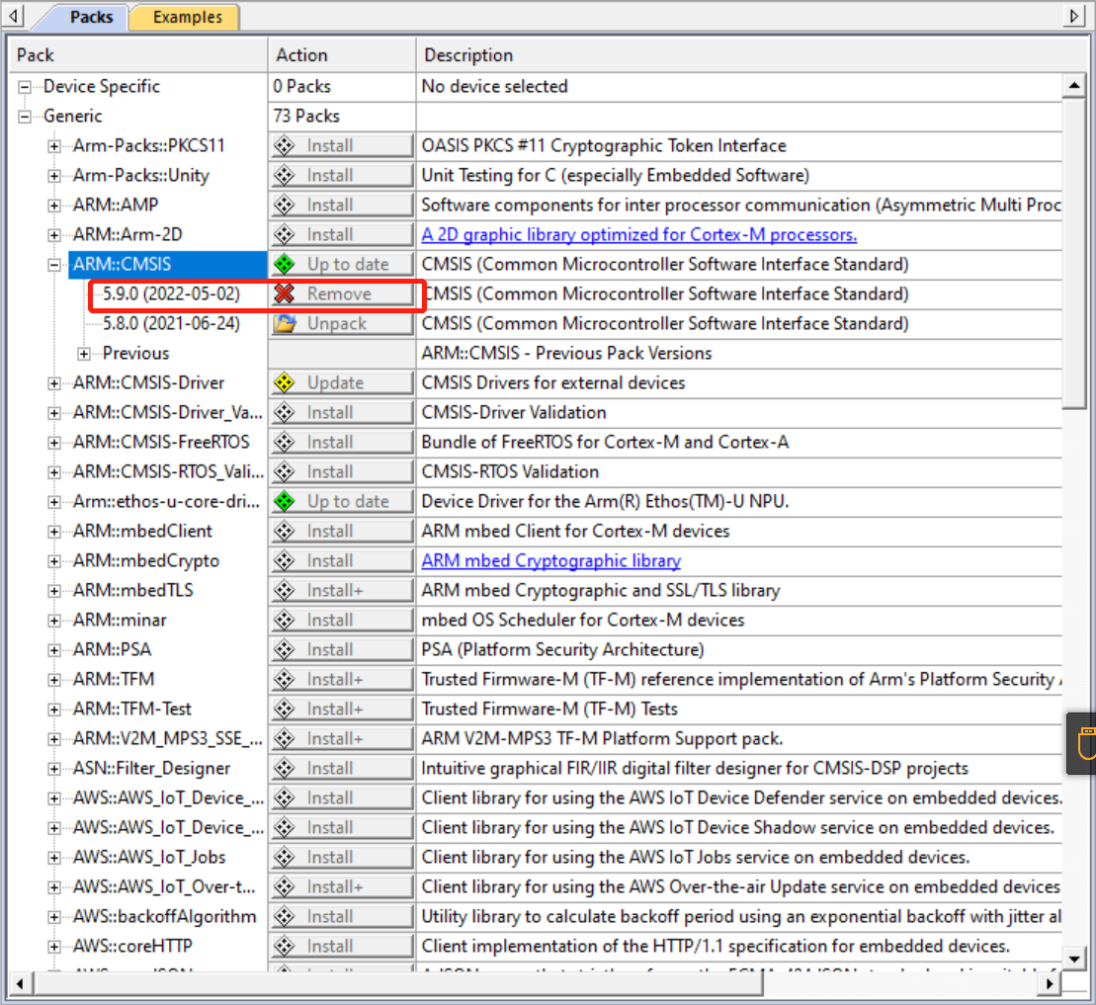Remove CMSIS version 5.9.0
The height and width of the screenshot is (1005, 1096).
click(x=342, y=294)
